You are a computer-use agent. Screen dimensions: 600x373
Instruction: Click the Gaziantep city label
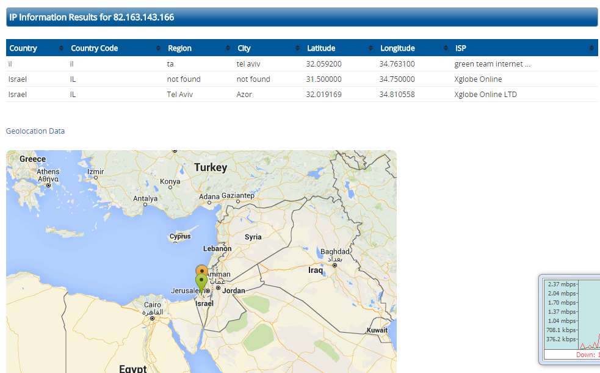tap(237, 195)
